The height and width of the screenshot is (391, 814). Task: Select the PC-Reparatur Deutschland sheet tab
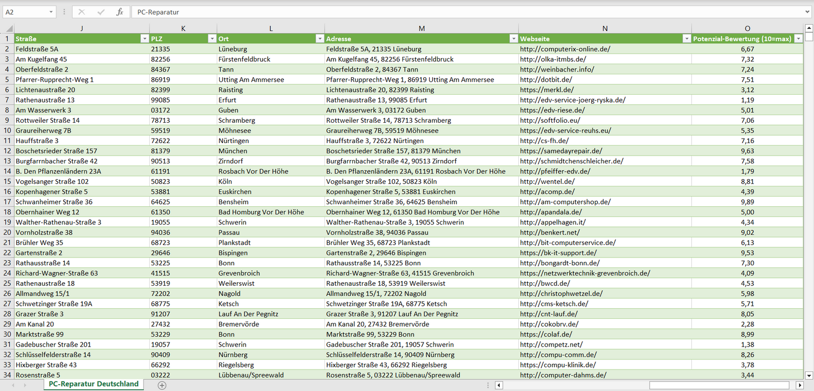94,384
